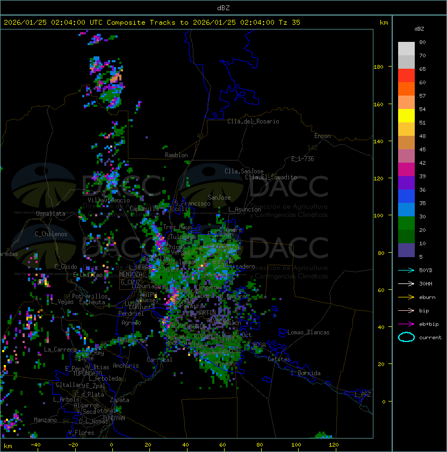Click the 'L_Dormida' map label
Viewport: 447px width, 452px height.
pos(306,373)
